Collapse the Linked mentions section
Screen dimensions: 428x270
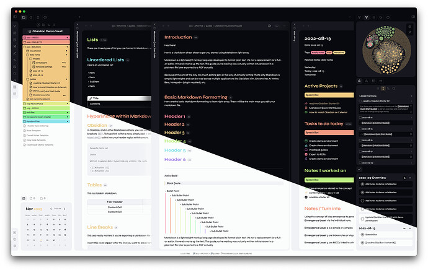[x=412, y=96]
